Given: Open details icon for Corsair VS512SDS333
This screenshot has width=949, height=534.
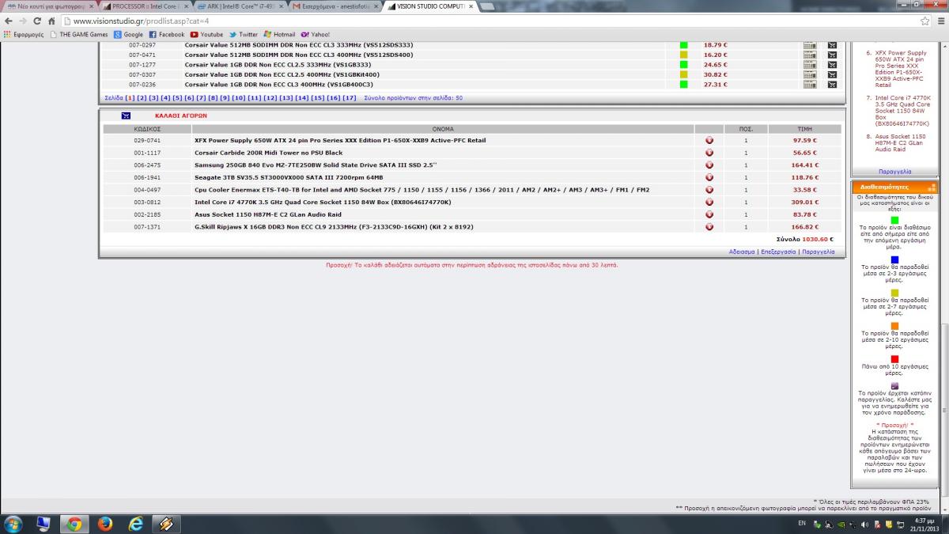Looking at the screenshot, I should click(809, 45).
